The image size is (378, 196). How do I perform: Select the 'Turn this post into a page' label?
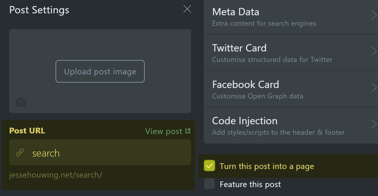(x=267, y=166)
